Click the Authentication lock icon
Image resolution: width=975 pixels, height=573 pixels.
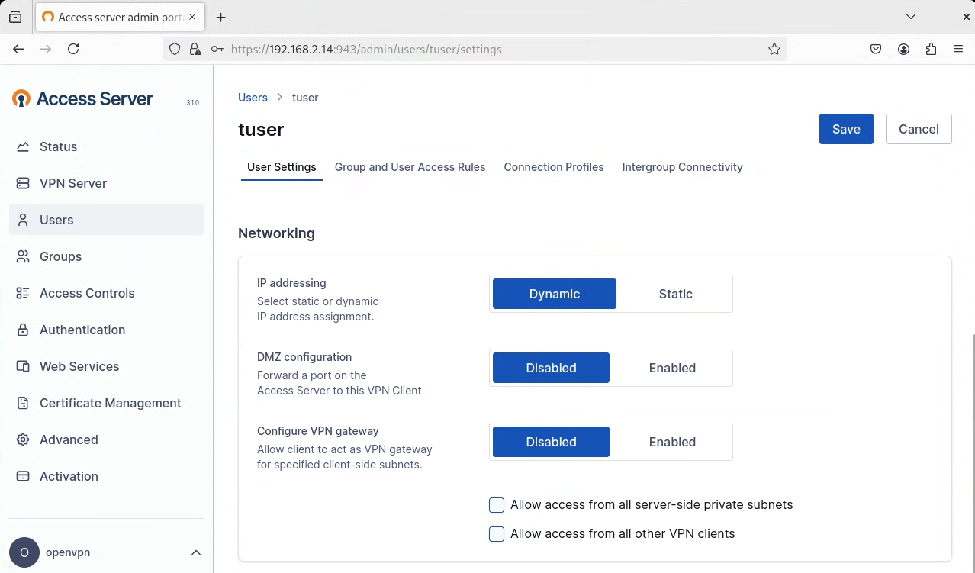(x=23, y=330)
